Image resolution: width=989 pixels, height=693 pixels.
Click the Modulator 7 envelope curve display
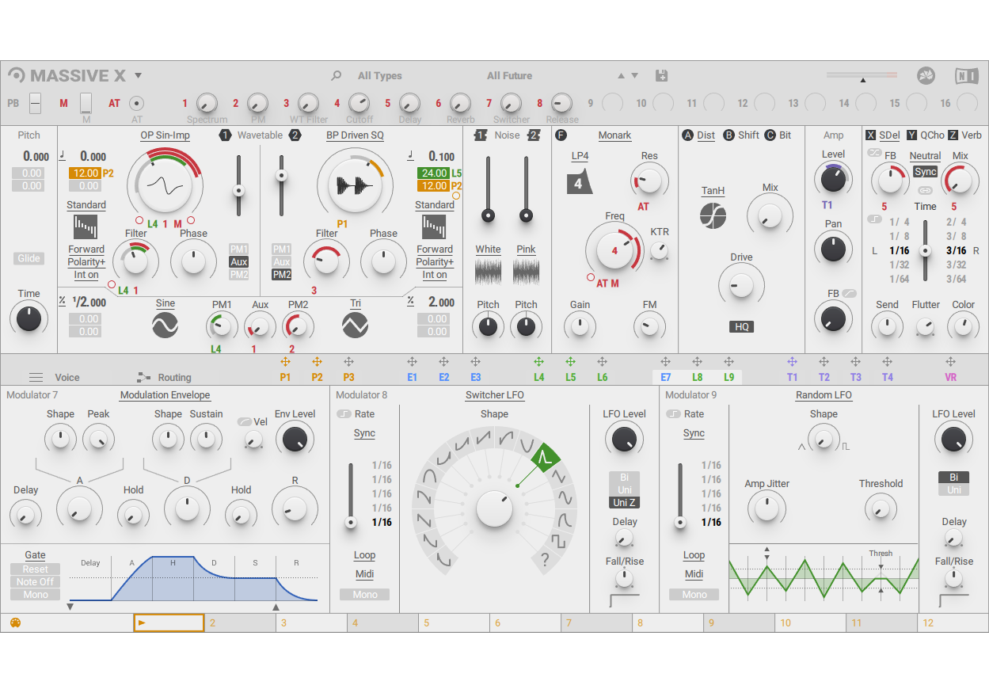tap(193, 578)
